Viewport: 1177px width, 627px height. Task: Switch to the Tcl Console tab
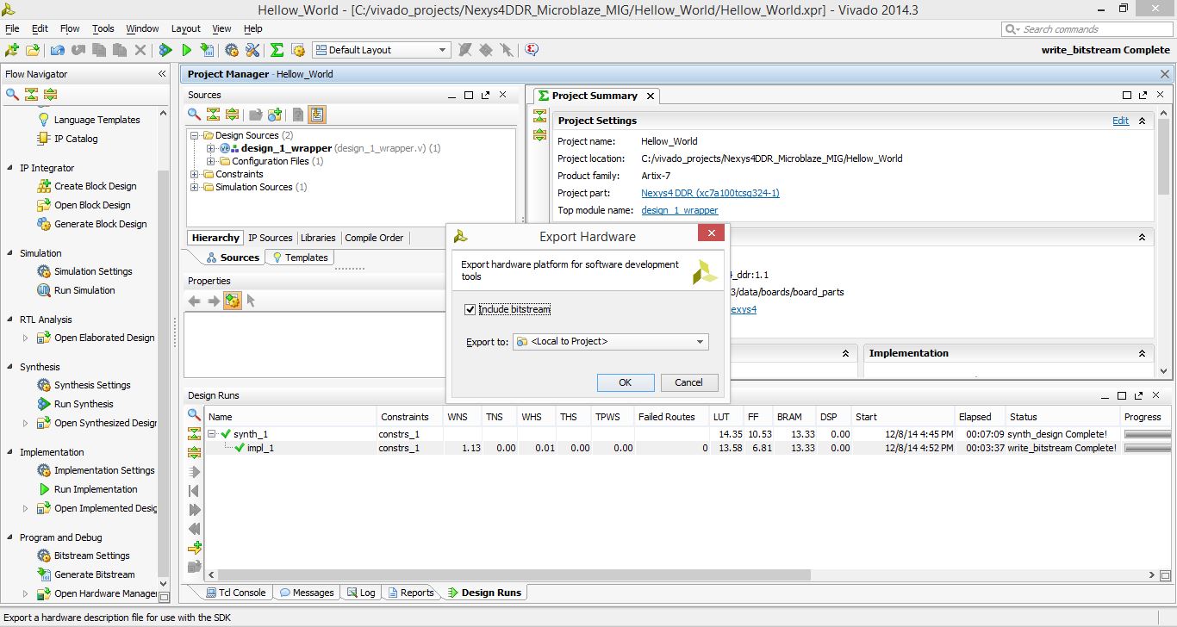(x=236, y=593)
